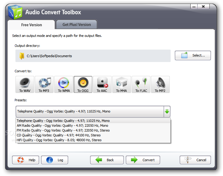The width and height of the screenshot is (223, 176).
Task: Click the Audio Convert Toolbox logo icon
Action: click(x=15, y=12)
